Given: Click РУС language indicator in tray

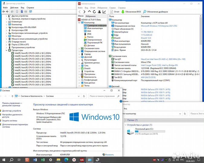Looking at the screenshot, I should 182,160.
